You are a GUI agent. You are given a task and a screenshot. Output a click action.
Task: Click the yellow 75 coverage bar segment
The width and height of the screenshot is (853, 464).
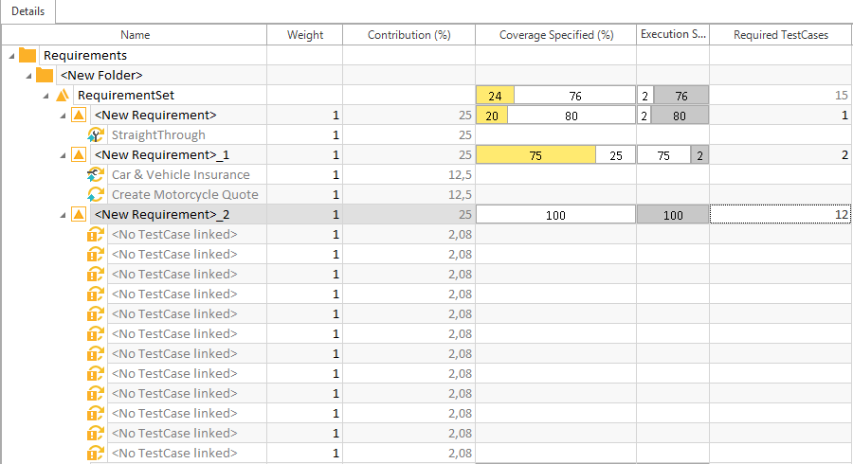pos(535,155)
